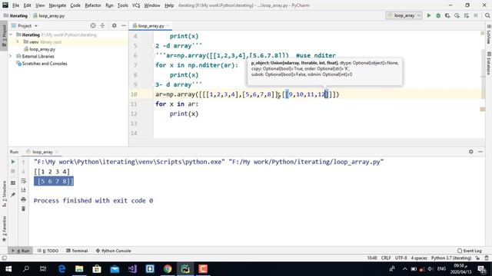Hide the Project tool window
This screenshot has width=492, height=276.
pyautogui.click(x=124, y=25)
